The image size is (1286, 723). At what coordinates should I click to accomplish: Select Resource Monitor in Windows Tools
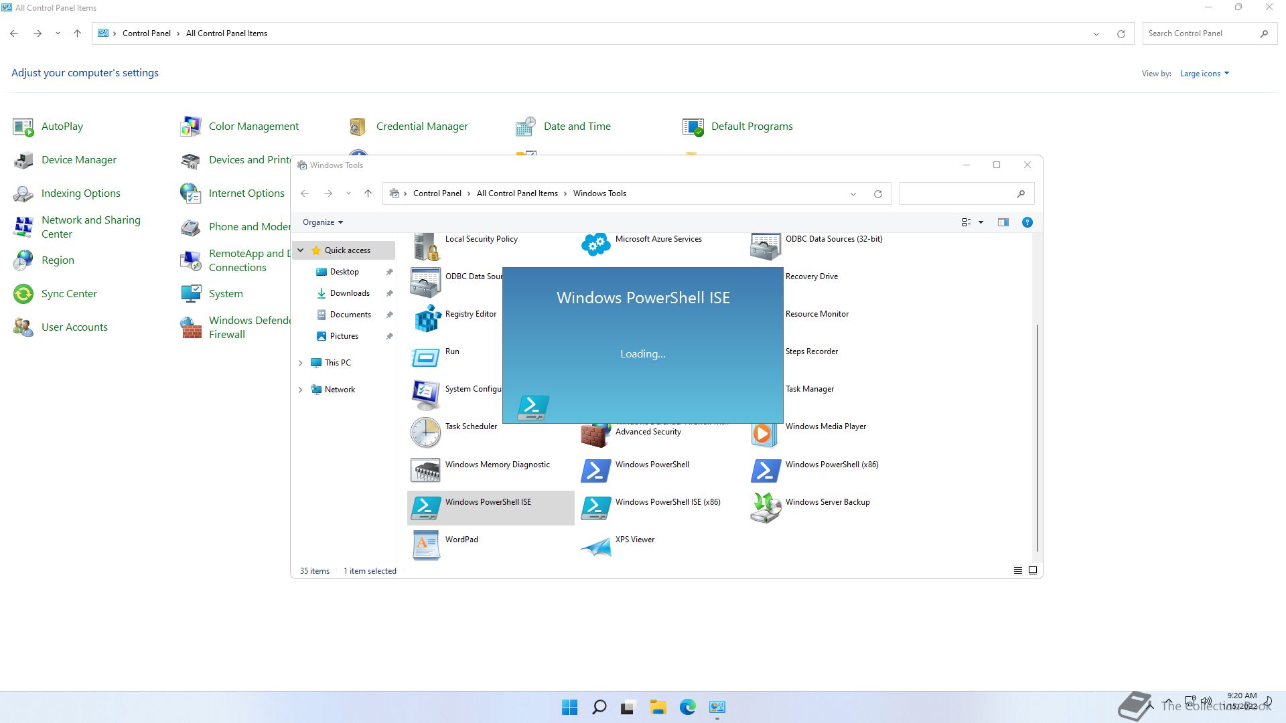pos(816,314)
